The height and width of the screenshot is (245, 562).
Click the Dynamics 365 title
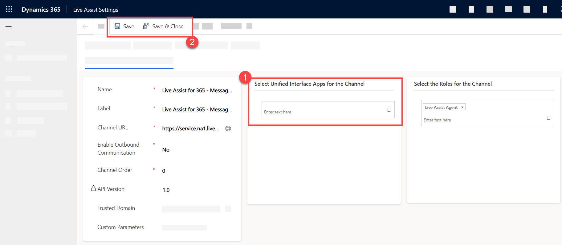point(41,10)
